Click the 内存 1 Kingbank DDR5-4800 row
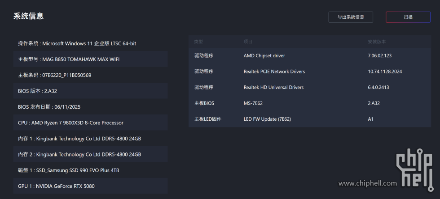Screen dimensions: 440x199 tap(90, 138)
